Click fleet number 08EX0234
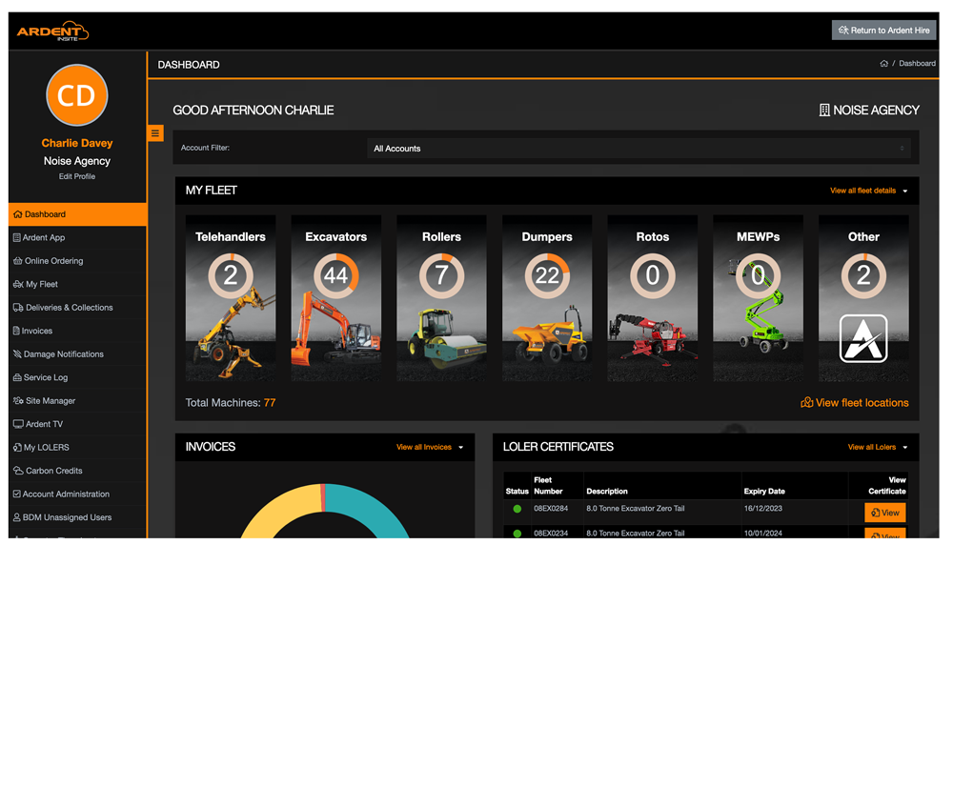 [x=551, y=533]
